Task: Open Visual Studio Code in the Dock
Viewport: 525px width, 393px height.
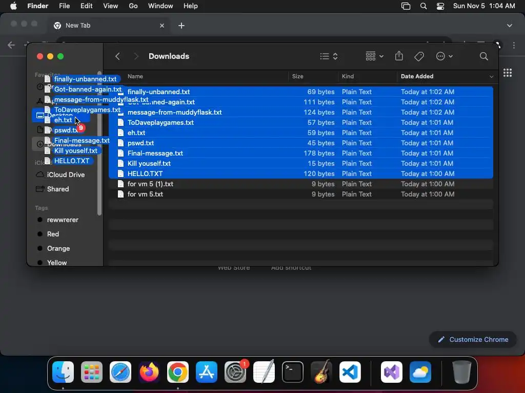Action: coord(350,372)
